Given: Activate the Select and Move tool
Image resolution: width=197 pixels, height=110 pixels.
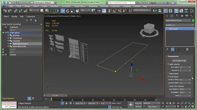Looking at the screenshot, I should (x=63, y=11).
